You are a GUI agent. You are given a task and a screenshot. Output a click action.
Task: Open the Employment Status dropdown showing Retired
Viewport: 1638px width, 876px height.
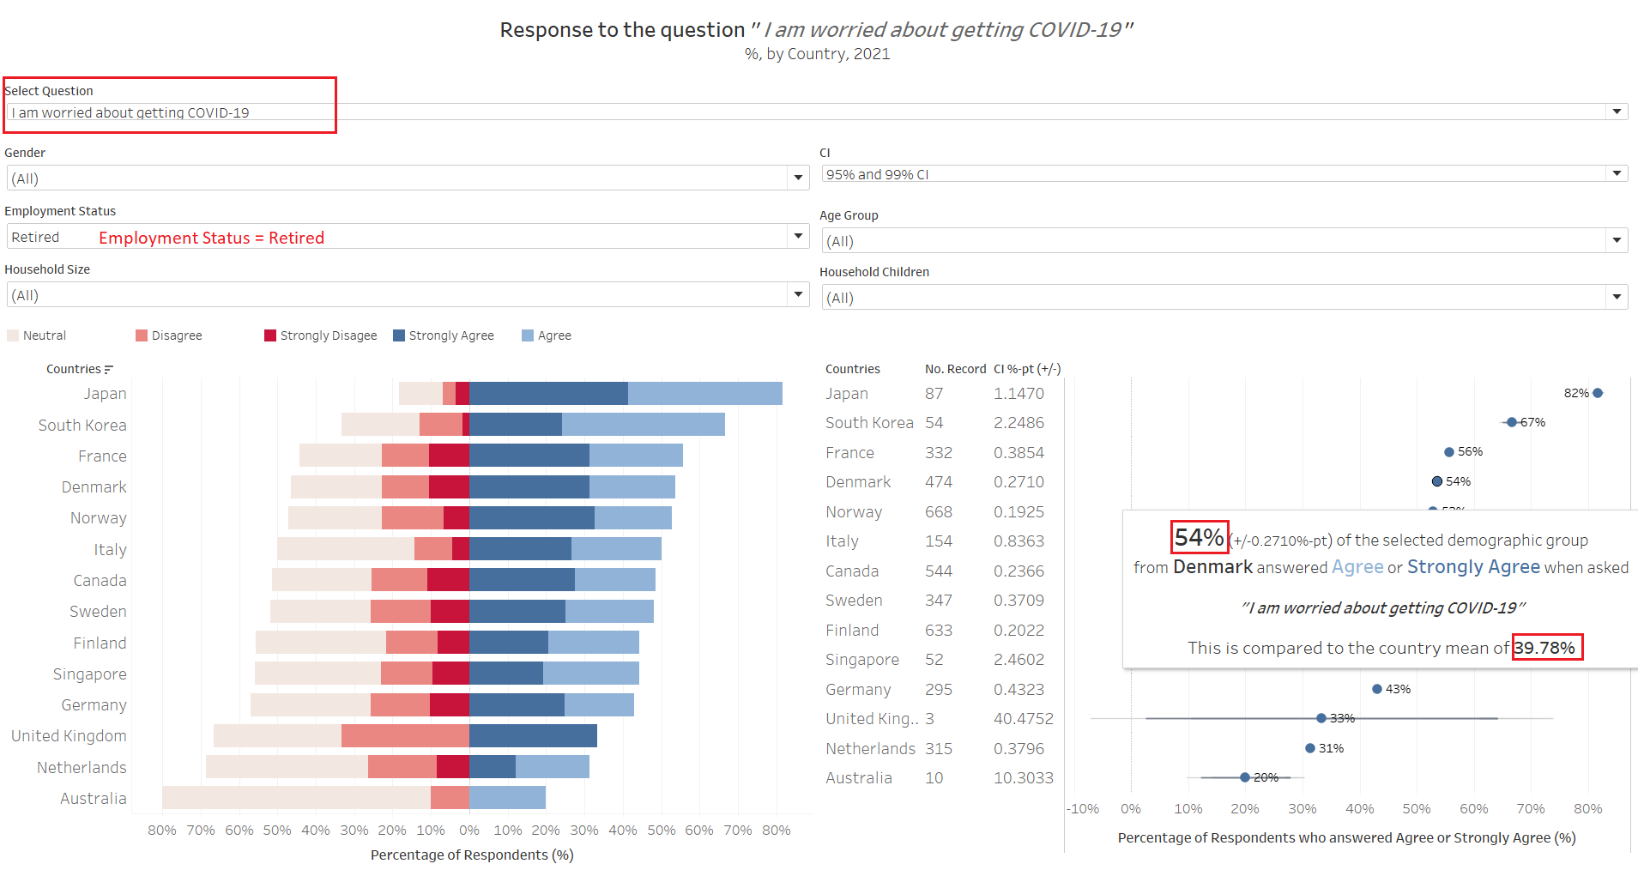click(798, 236)
